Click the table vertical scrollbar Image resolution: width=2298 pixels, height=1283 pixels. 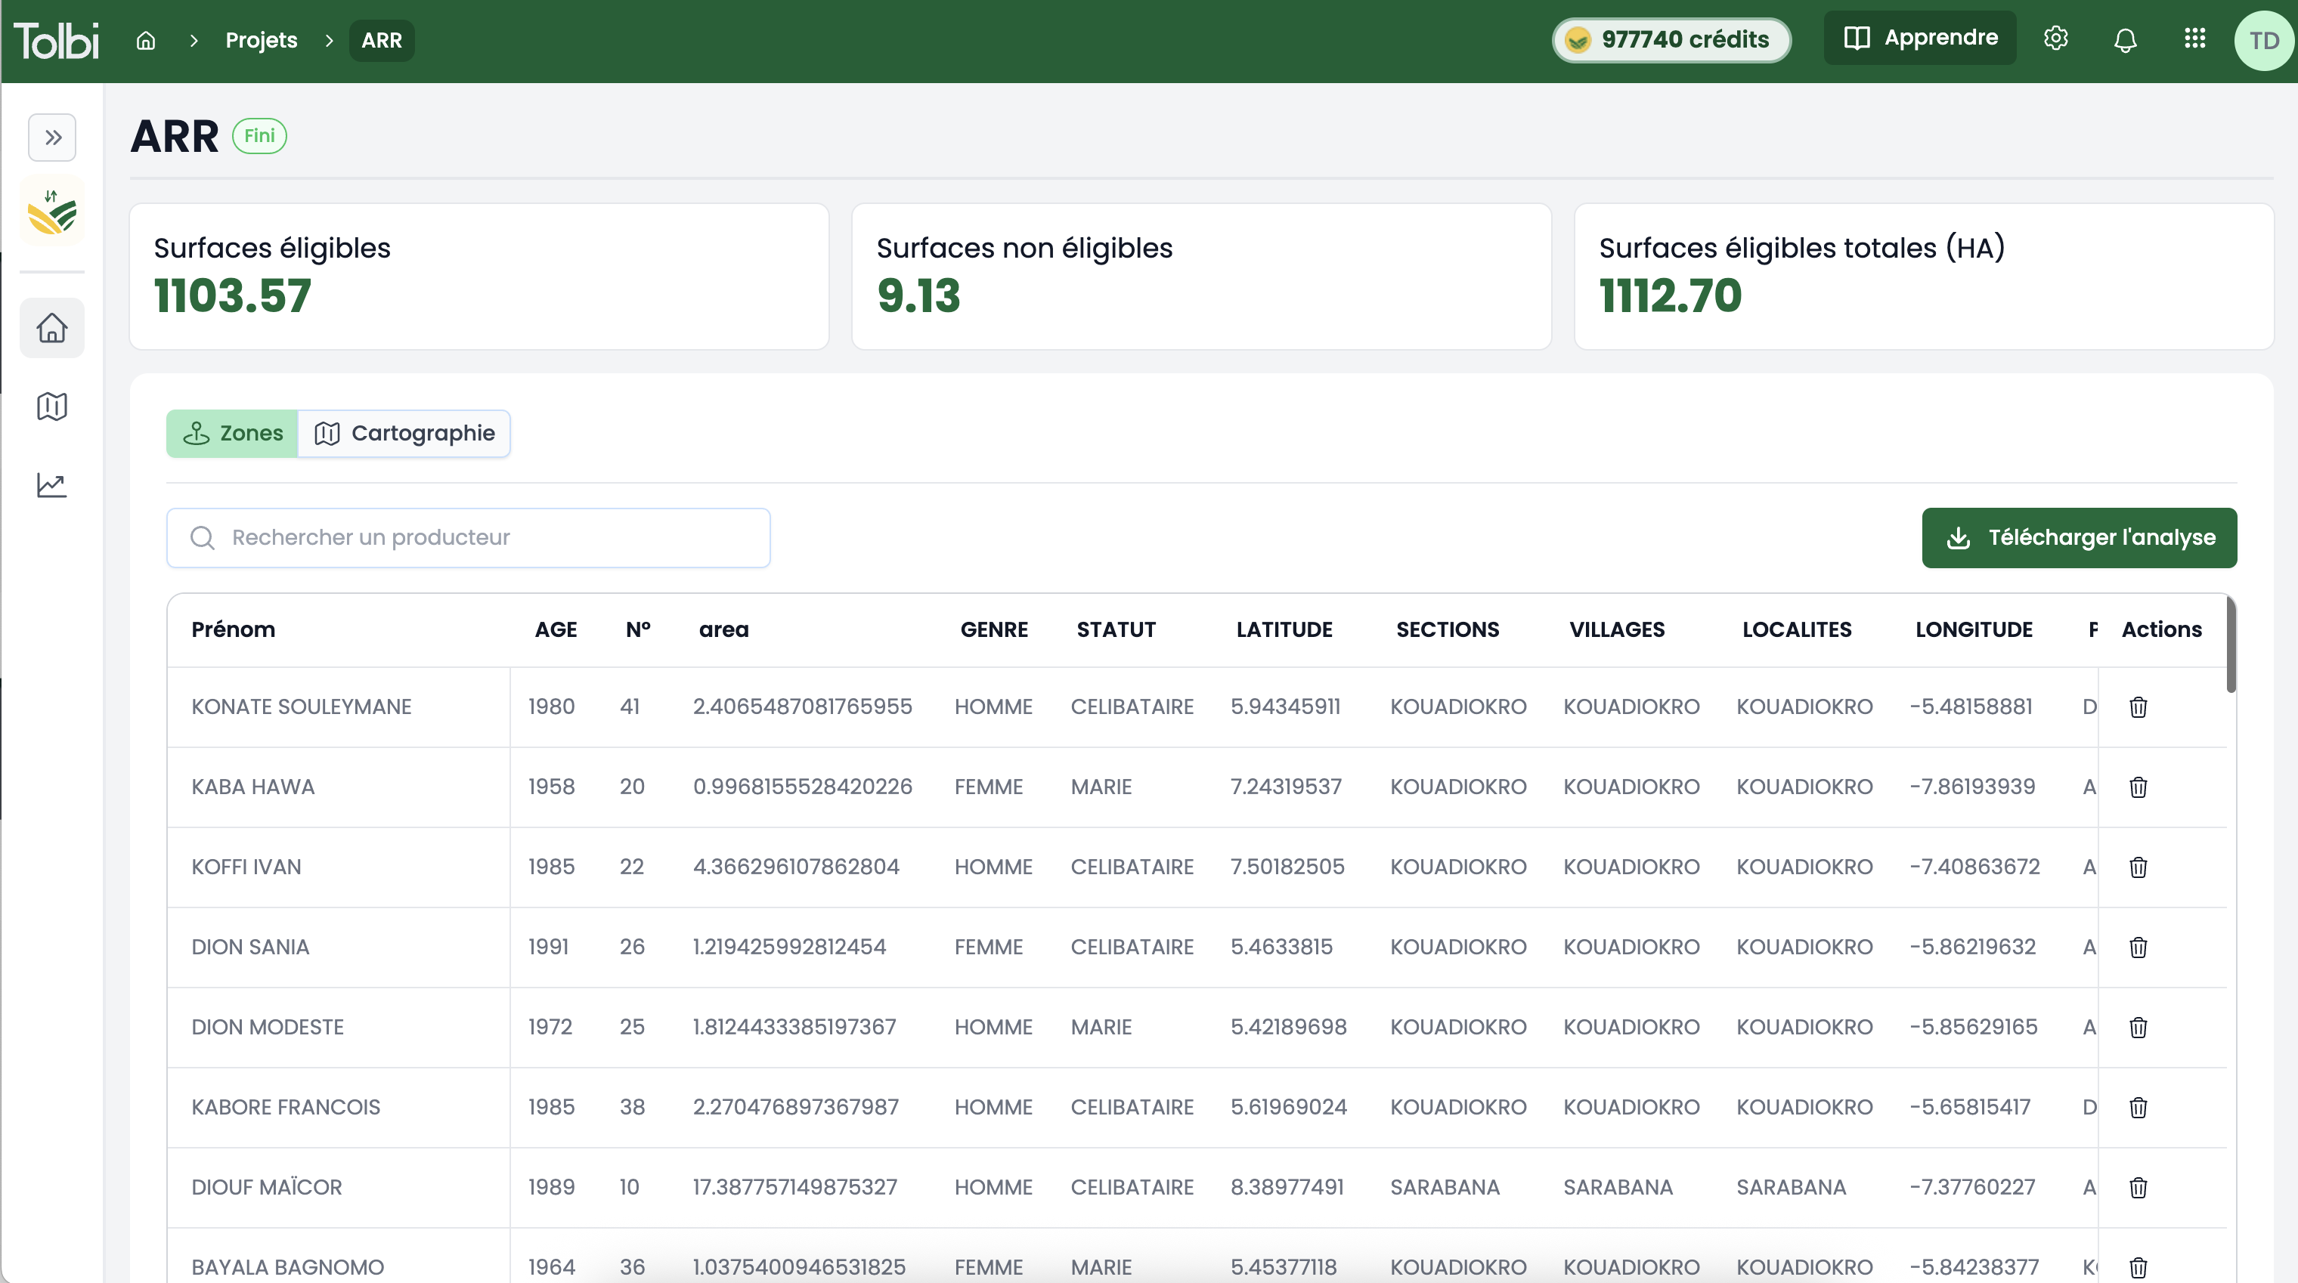(2231, 644)
